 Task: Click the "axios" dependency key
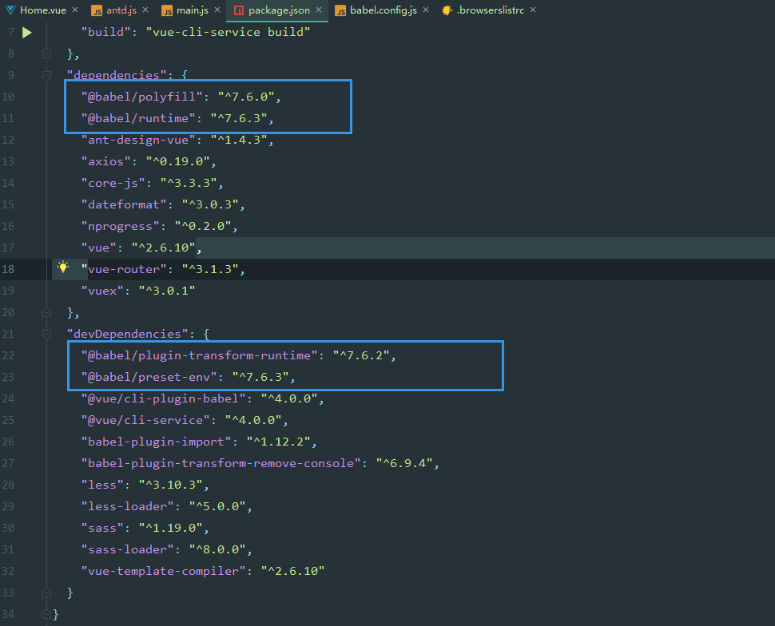tap(105, 161)
